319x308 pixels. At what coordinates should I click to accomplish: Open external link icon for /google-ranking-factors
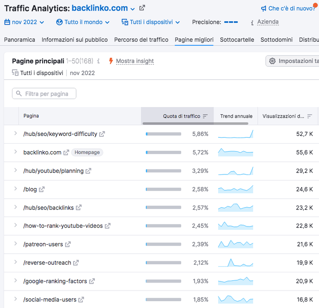[x=92, y=281]
